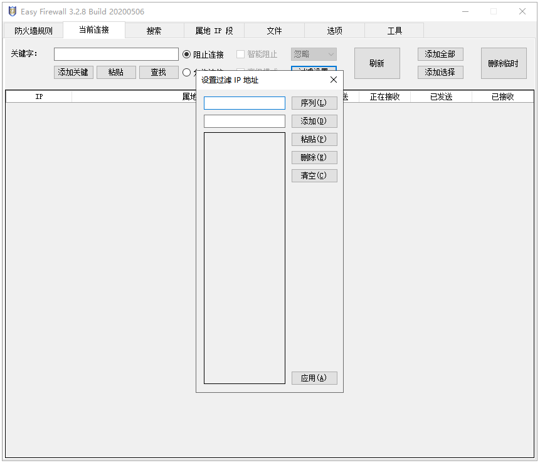Image resolution: width=540 pixels, height=463 pixels.
Task: Close the Easy Firewall window
Action: click(x=522, y=11)
